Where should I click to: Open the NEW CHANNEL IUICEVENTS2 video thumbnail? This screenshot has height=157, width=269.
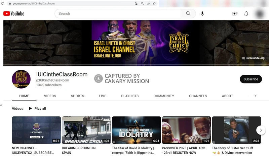pos(36,130)
